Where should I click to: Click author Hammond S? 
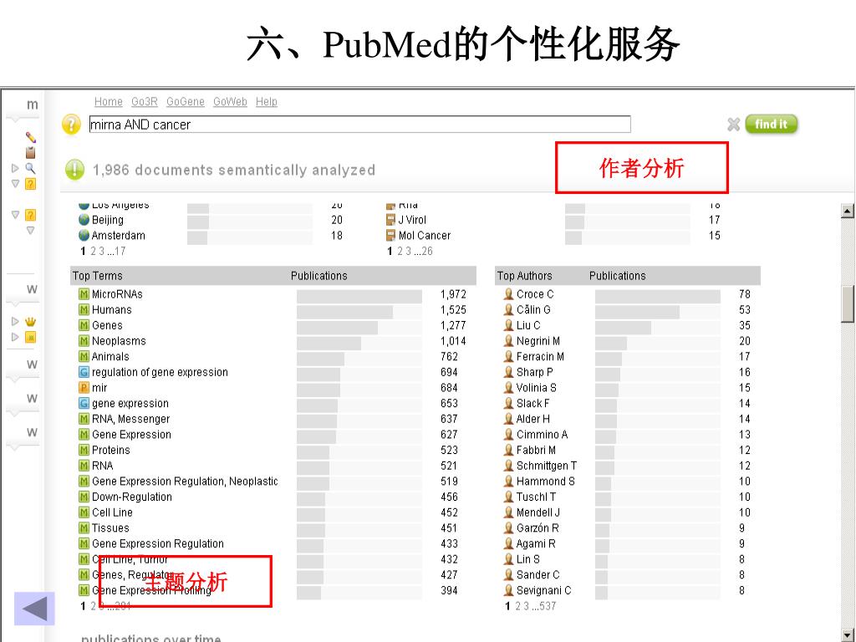[546, 481]
